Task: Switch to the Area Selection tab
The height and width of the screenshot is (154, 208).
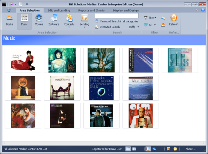Action: click(30, 10)
